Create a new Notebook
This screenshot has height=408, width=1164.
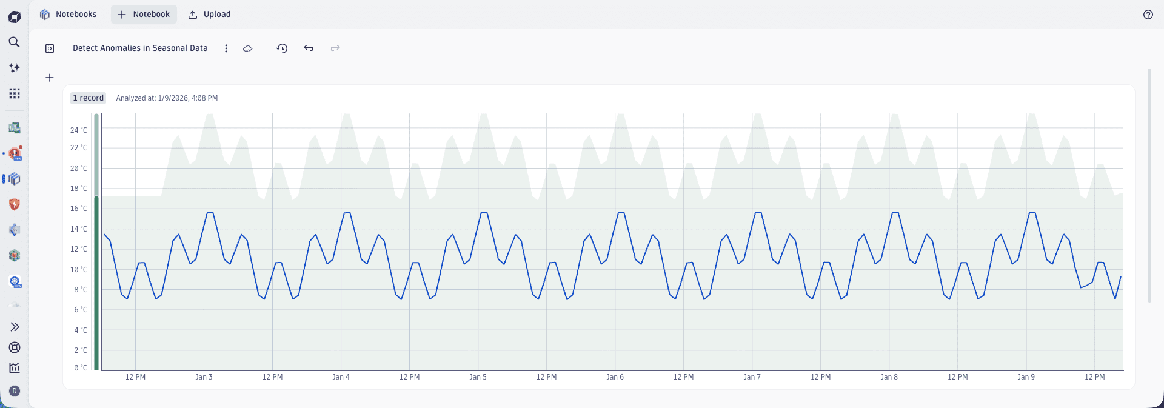click(x=144, y=14)
